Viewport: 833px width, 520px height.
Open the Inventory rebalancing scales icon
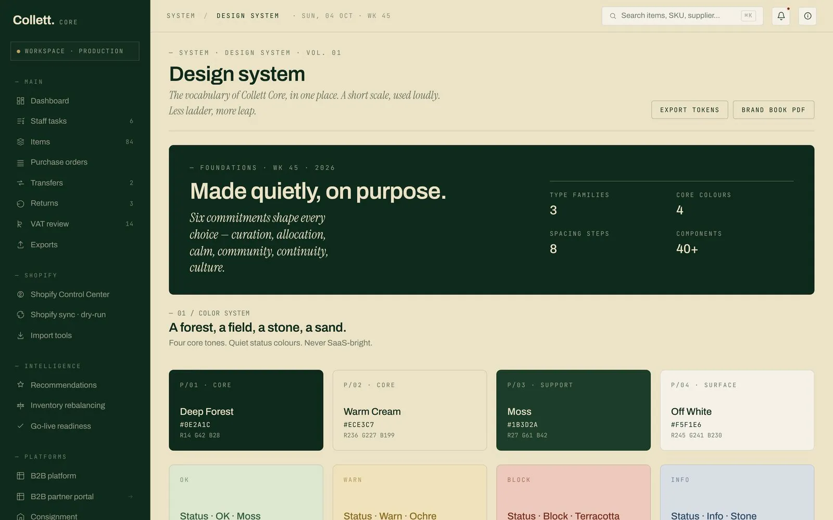(20, 406)
